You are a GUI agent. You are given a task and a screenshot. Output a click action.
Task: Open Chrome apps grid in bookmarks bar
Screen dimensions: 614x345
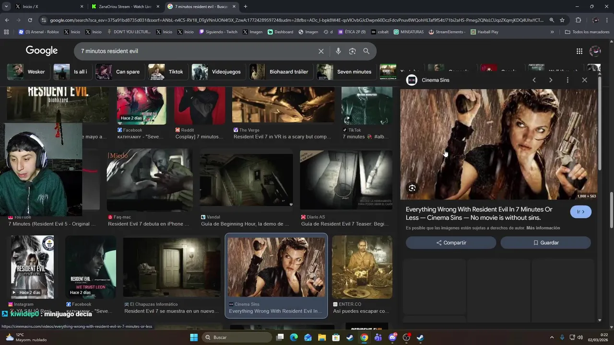coord(6,32)
